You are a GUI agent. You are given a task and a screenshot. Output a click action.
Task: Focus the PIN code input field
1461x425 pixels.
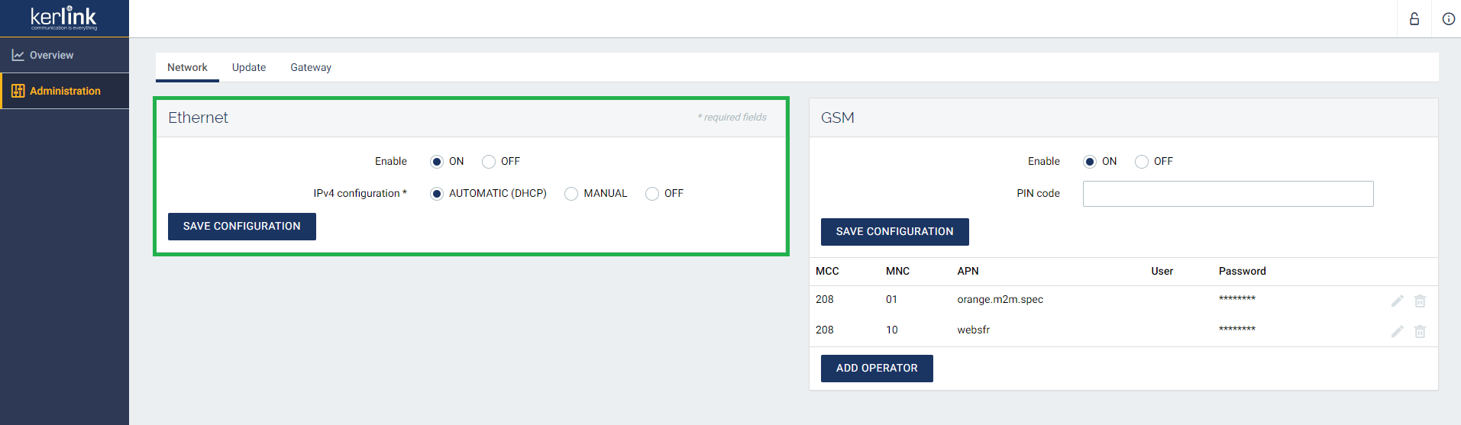coord(1227,194)
